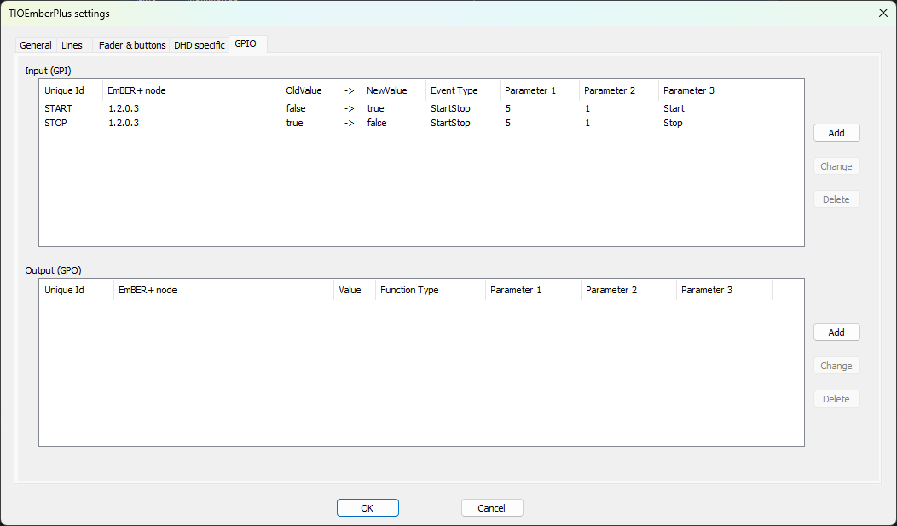Click Delete button for Input (GPI)
Viewport: 897px width, 526px height.
[836, 199]
